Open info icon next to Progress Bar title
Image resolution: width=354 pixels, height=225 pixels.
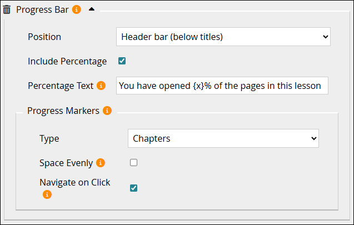(x=77, y=9)
